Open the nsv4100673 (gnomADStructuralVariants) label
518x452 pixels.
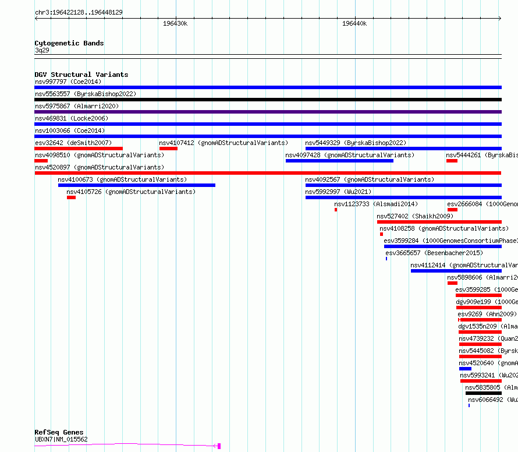pyautogui.click(x=122, y=179)
